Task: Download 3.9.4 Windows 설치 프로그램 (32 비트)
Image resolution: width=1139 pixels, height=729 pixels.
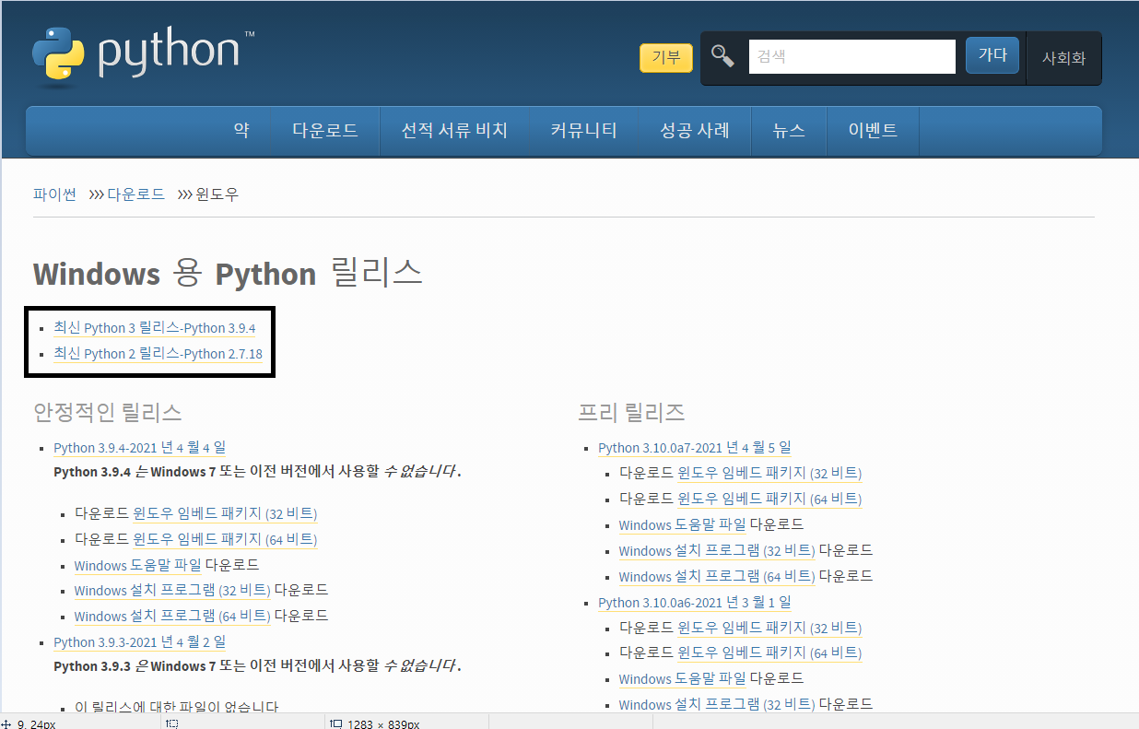Action: tap(172, 590)
